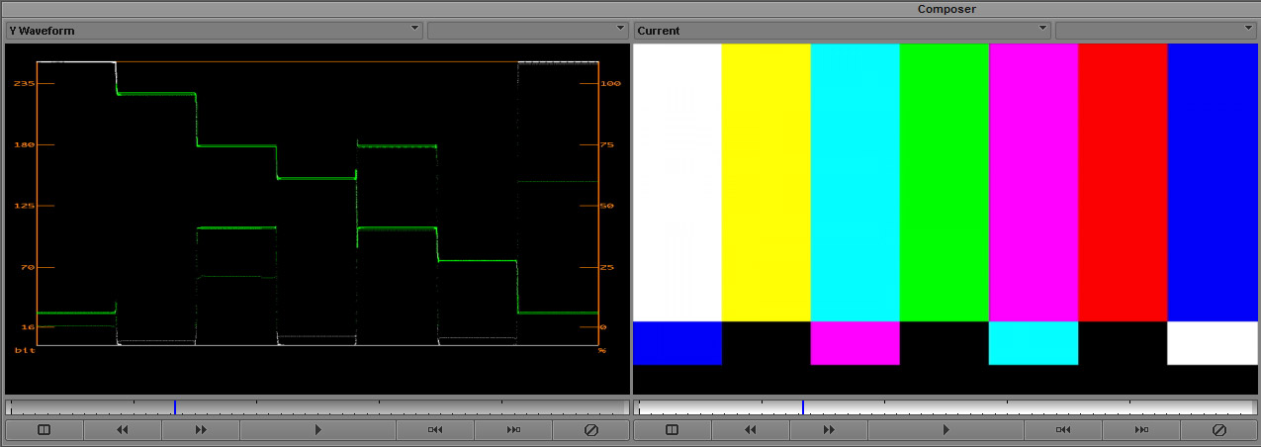
Task: Click Remove Effect icon under waveform monitor
Action: pyautogui.click(x=591, y=430)
